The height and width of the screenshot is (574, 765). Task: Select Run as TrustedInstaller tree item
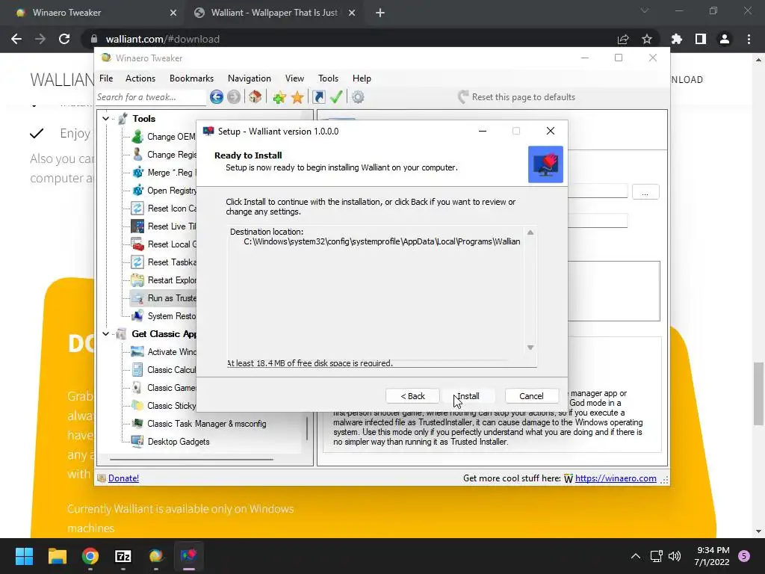(164, 298)
